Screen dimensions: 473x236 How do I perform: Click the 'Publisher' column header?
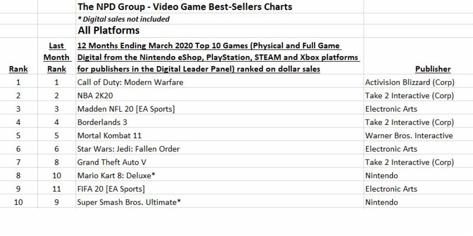(x=432, y=69)
